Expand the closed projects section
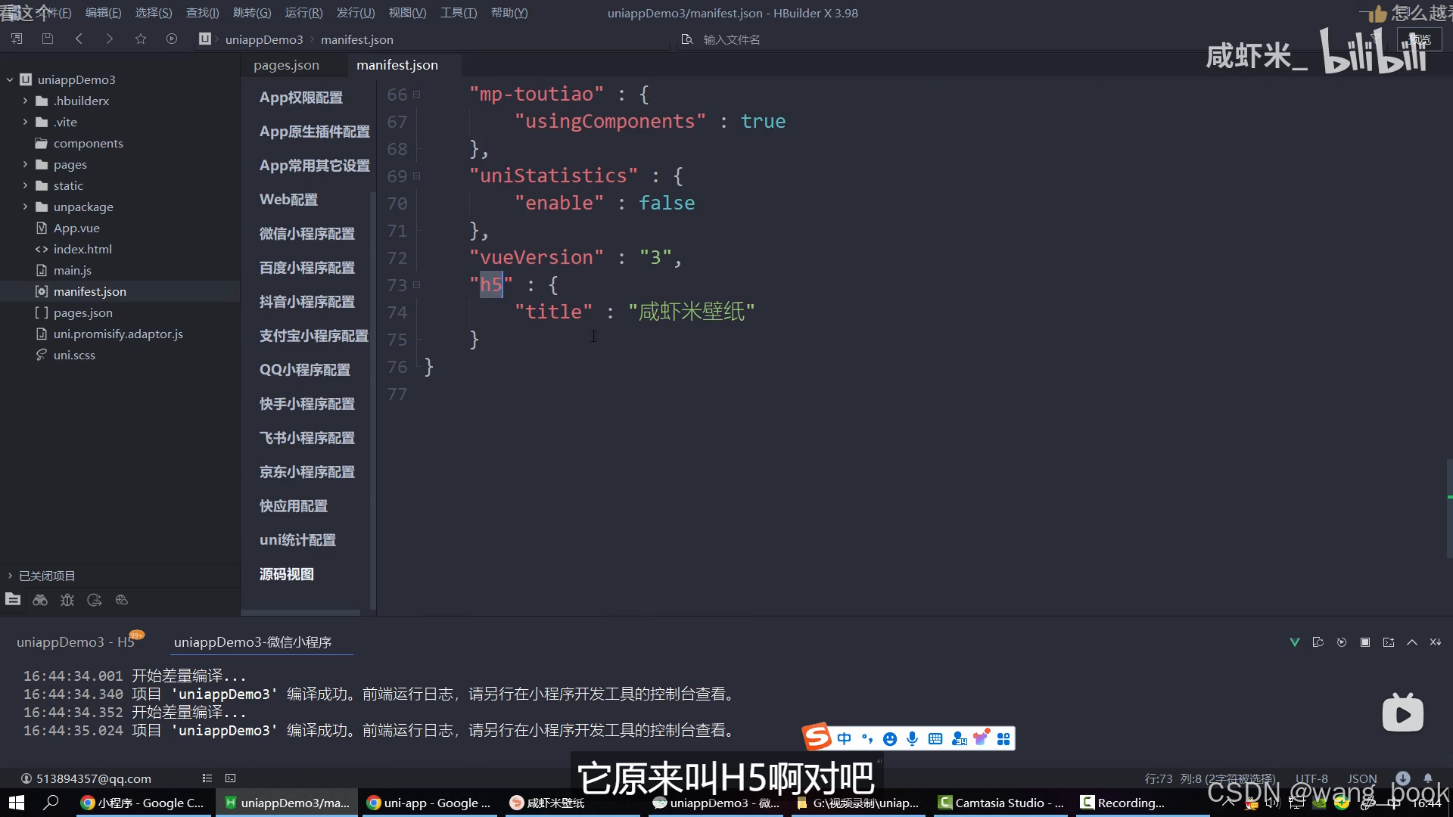 [10, 576]
